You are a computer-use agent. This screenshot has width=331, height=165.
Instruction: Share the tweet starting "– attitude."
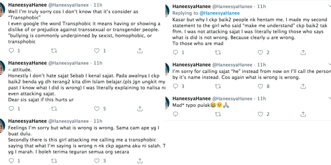[x=140, y=109]
